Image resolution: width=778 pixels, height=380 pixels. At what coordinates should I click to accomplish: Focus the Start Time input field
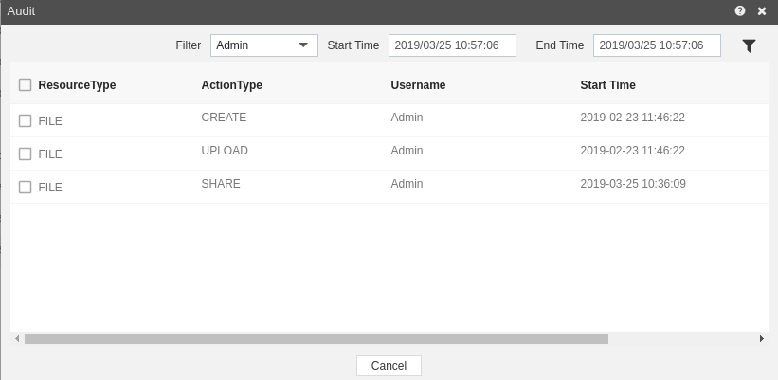[453, 45]
